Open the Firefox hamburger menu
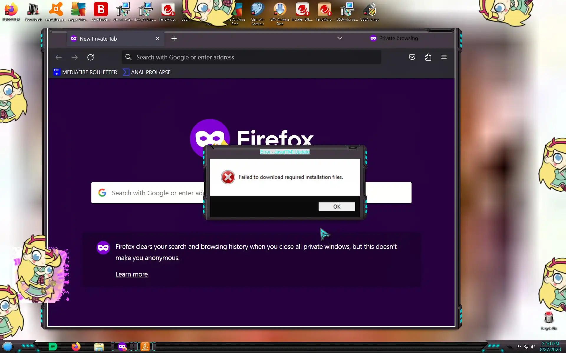 pos(444,57)
